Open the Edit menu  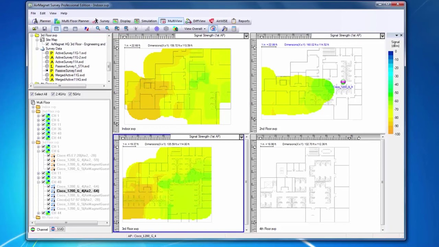43,13
